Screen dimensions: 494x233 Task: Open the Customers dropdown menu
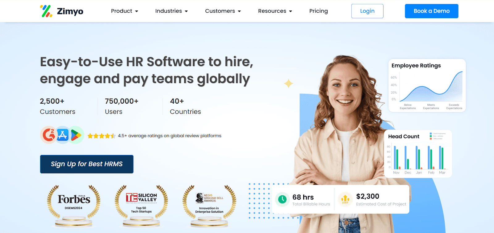(223, 11)
